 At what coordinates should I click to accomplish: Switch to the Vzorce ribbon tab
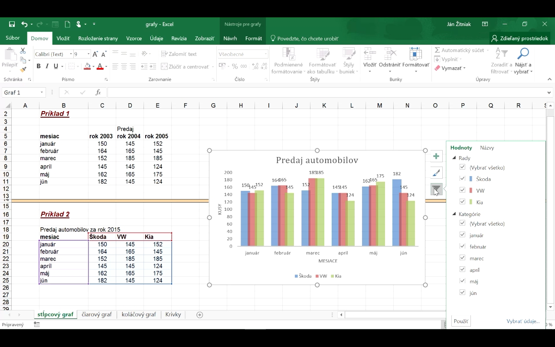(134, 38)
